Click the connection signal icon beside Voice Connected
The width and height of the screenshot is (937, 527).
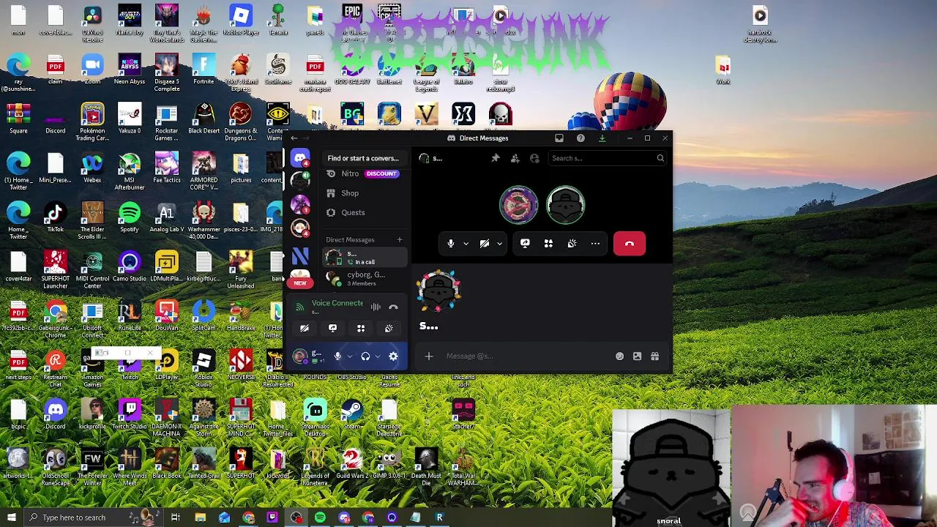point(299,307)
